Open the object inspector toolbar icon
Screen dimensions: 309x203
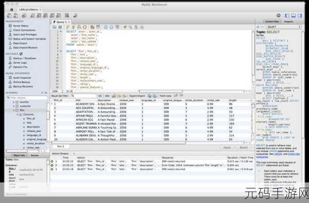click(x=24, y=15)
